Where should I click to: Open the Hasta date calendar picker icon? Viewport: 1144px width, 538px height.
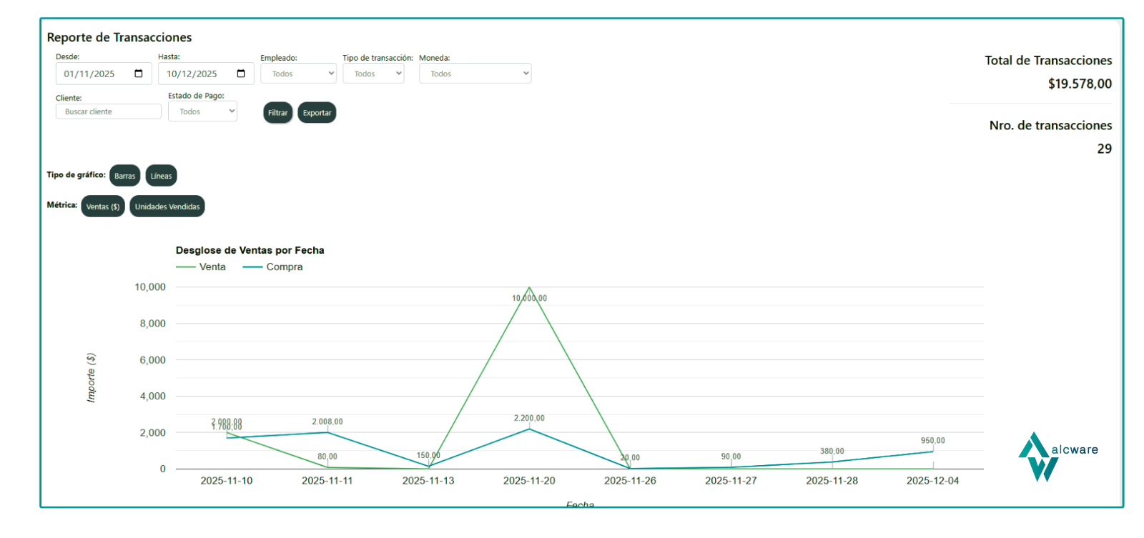tap(241, 74)
